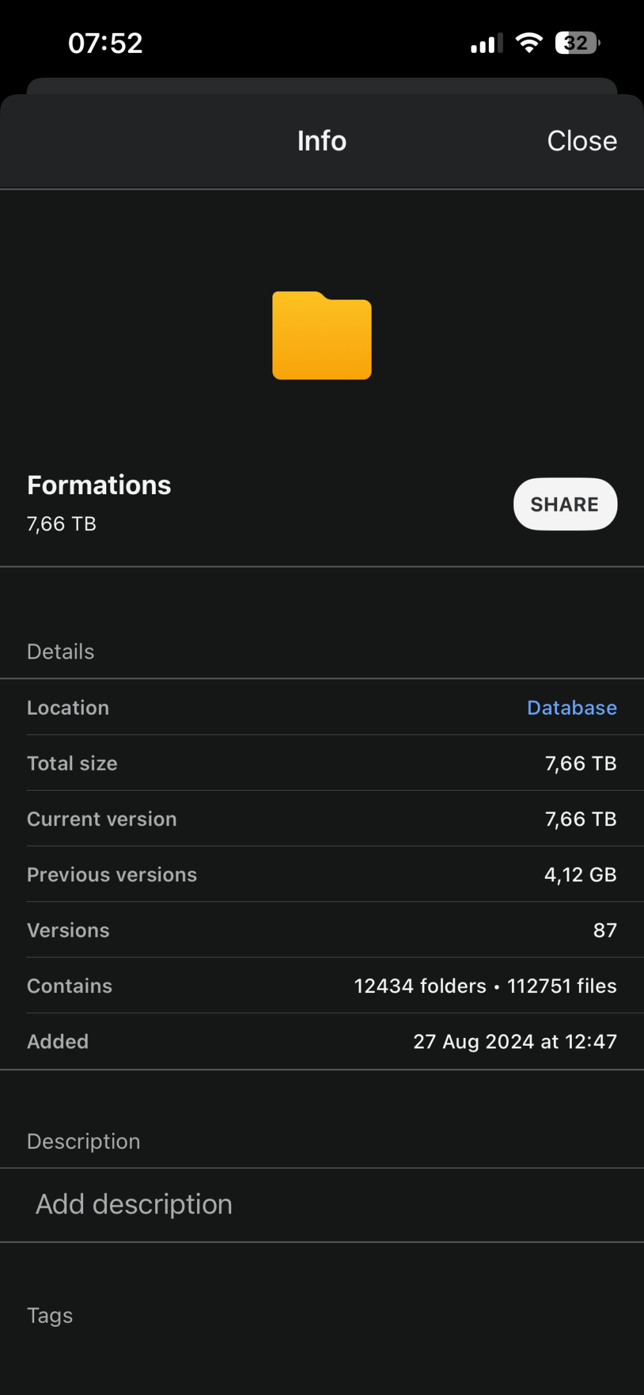This screenshot has width=644, height=1395.
Task: Tap the Wi-Fi status icon
Action: pyautogui.click(x=529, y=43)
